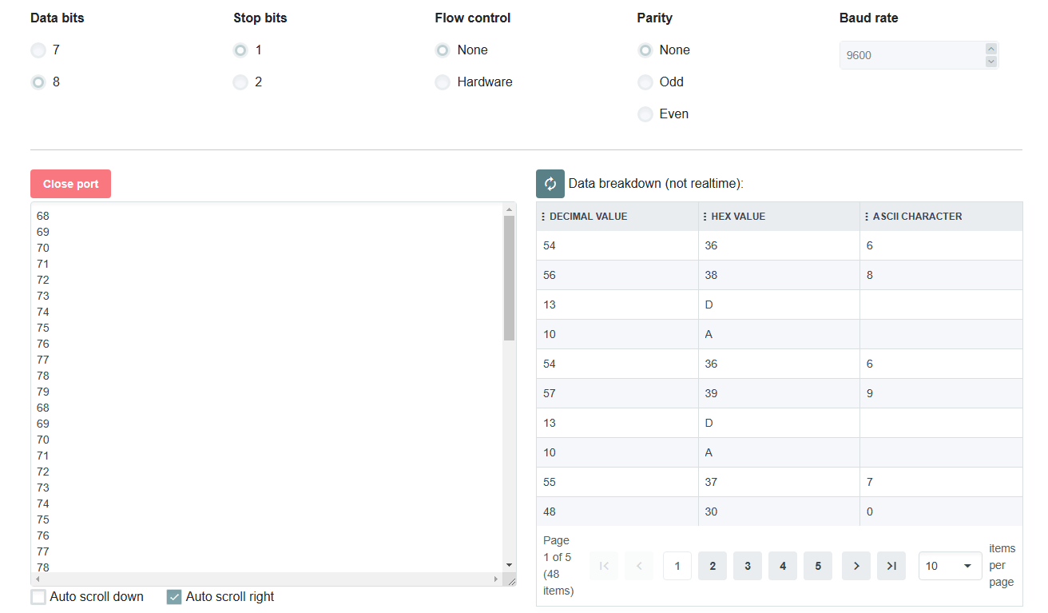Set parity to Even
The image size is (1048, 613).
click(645, 114)
